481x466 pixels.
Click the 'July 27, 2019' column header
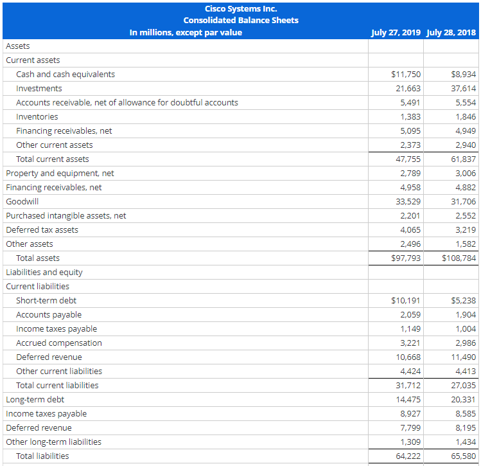pos(396,33)
